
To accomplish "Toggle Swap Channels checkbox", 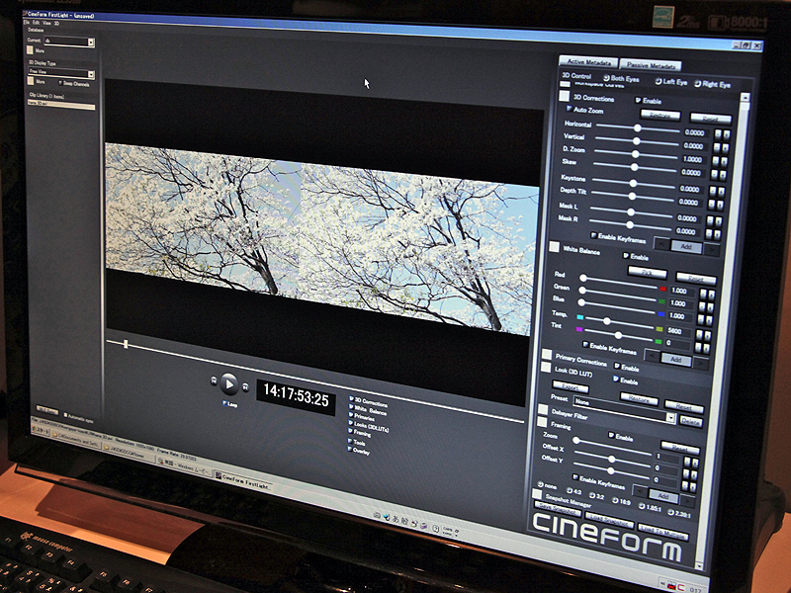I will tap(60, 83).
